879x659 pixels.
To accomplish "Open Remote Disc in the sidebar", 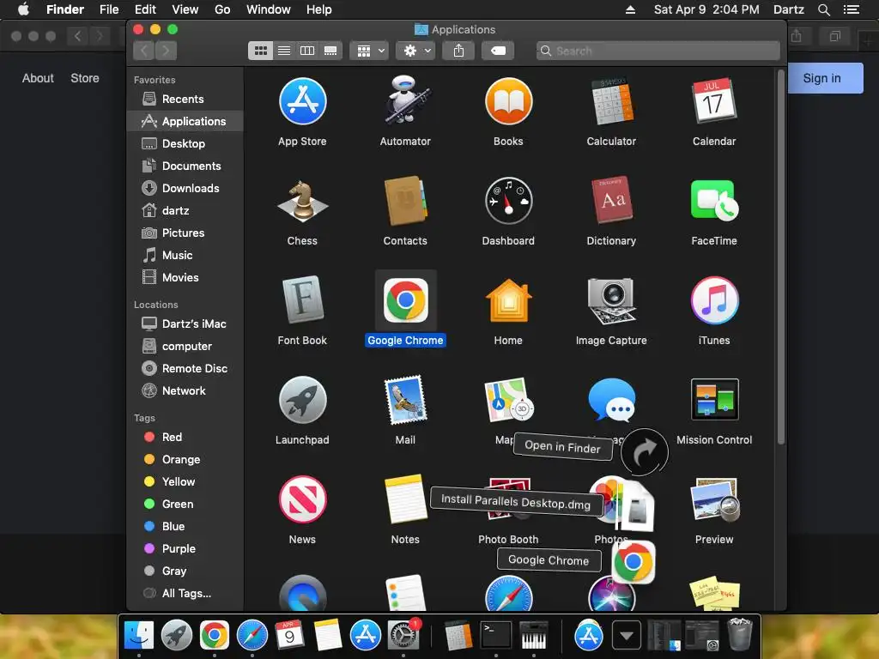I will pyautogui.click(x=185, y=369).
